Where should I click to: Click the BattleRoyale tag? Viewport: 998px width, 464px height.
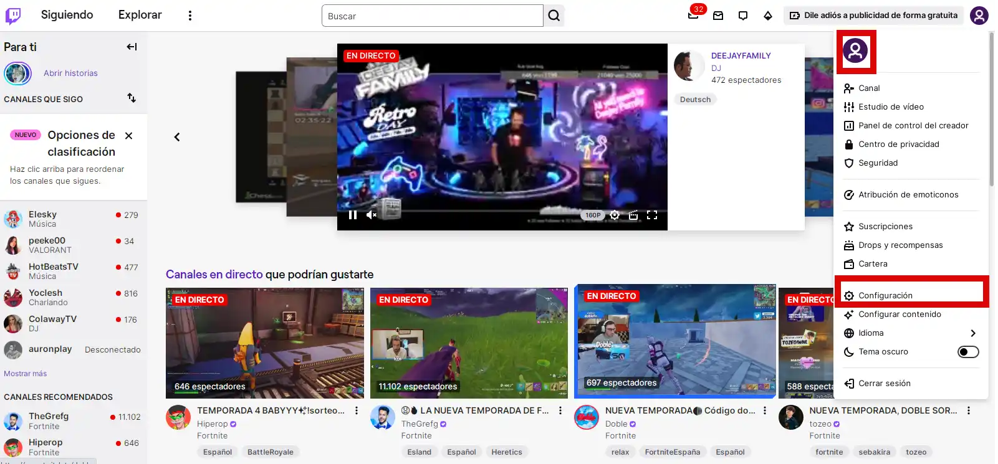271,452
